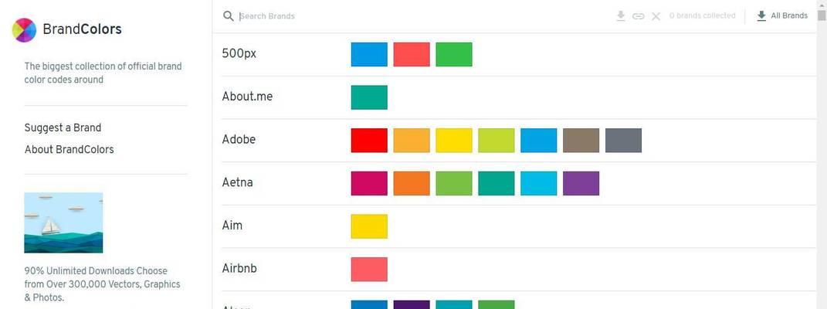Click the All Brands download arrow icon

(761, 15)
